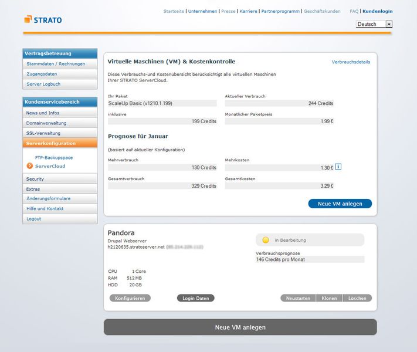Click the 1 Core CPU value
The height and width of the screenshot is (352, 417).
139,272
